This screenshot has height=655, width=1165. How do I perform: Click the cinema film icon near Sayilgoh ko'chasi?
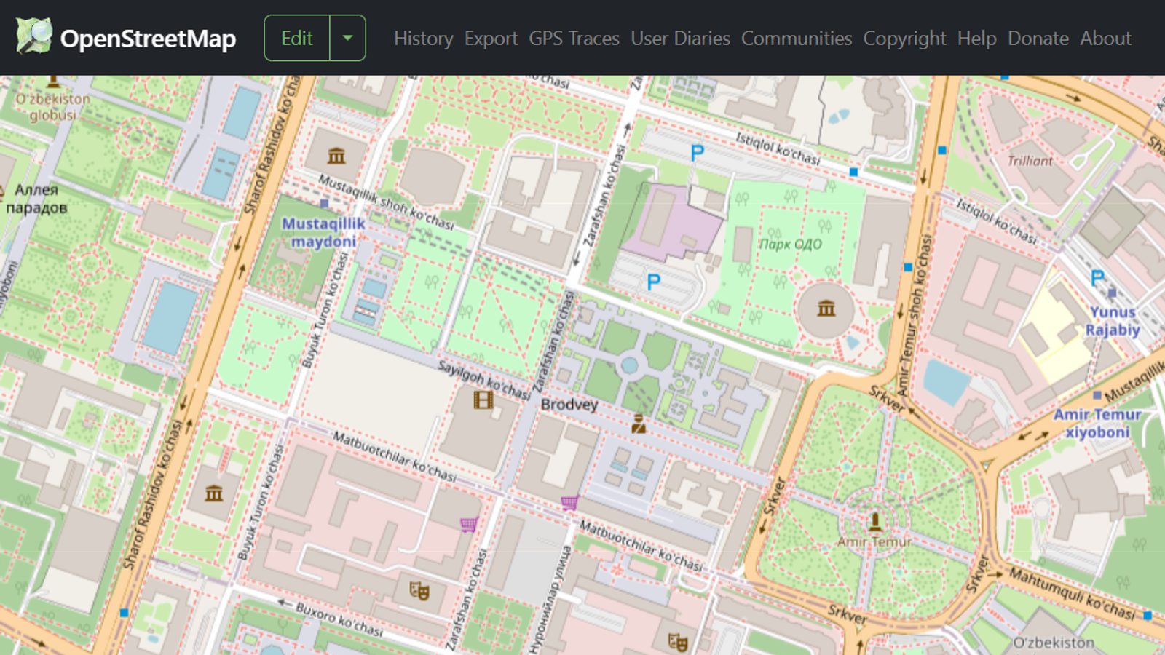[483, 399]
